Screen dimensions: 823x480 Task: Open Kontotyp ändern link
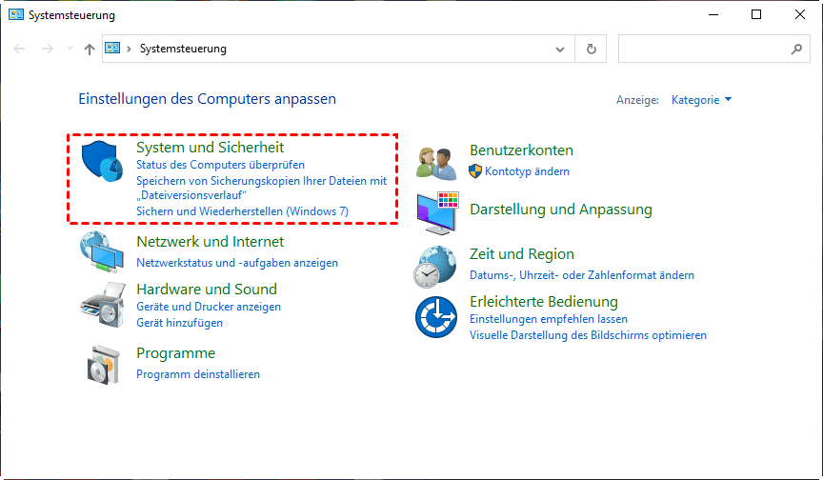527,171
